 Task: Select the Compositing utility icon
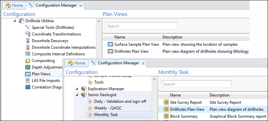[x=28, y=61]
